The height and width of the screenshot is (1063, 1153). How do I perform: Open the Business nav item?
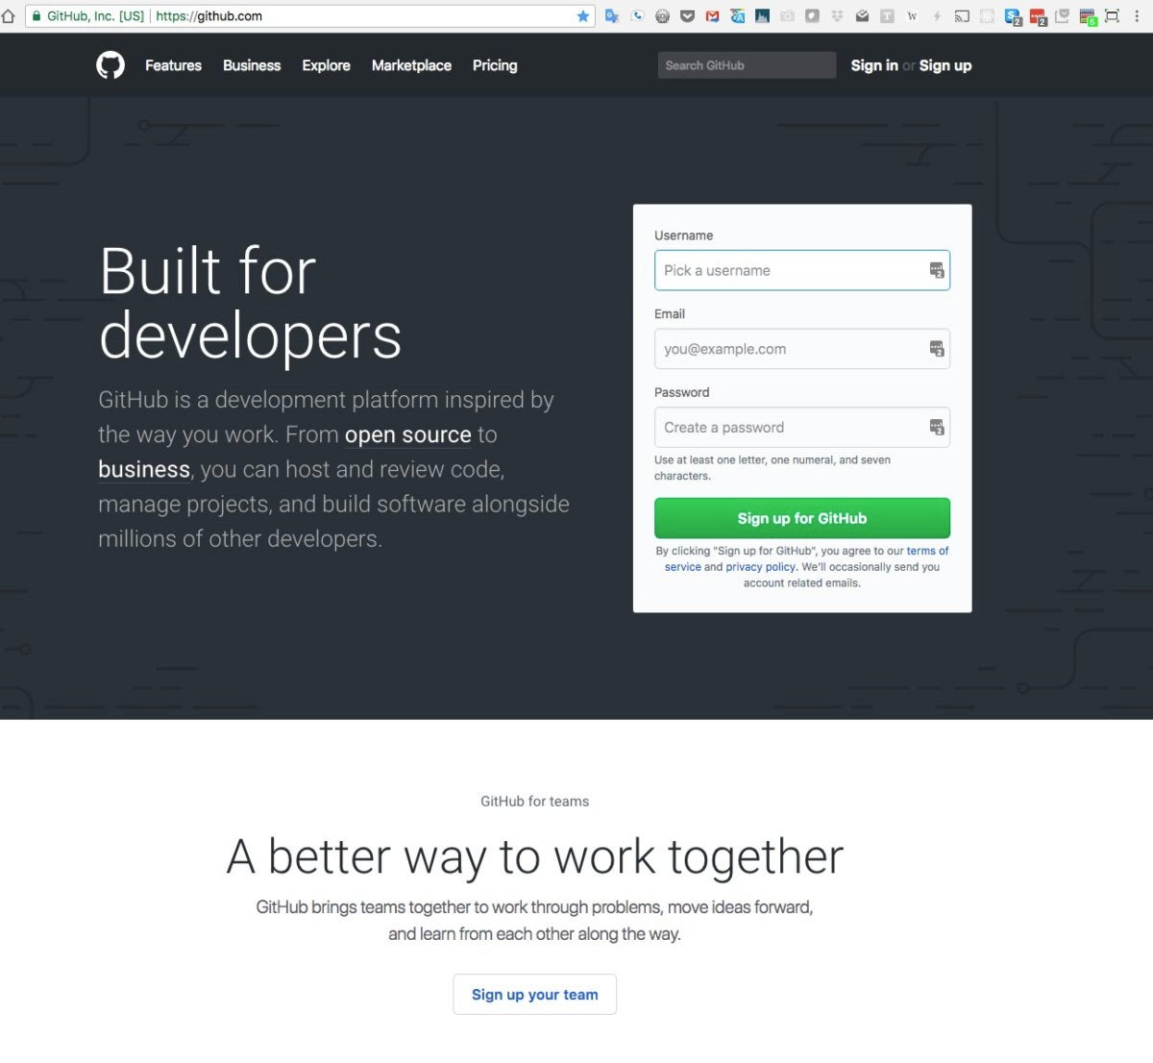[252, 65]
